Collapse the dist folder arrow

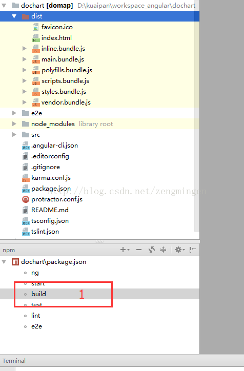click(x=14, y=16)
